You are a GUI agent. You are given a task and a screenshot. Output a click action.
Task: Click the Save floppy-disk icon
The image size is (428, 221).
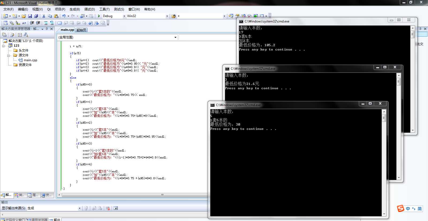(x=30, y=16)
